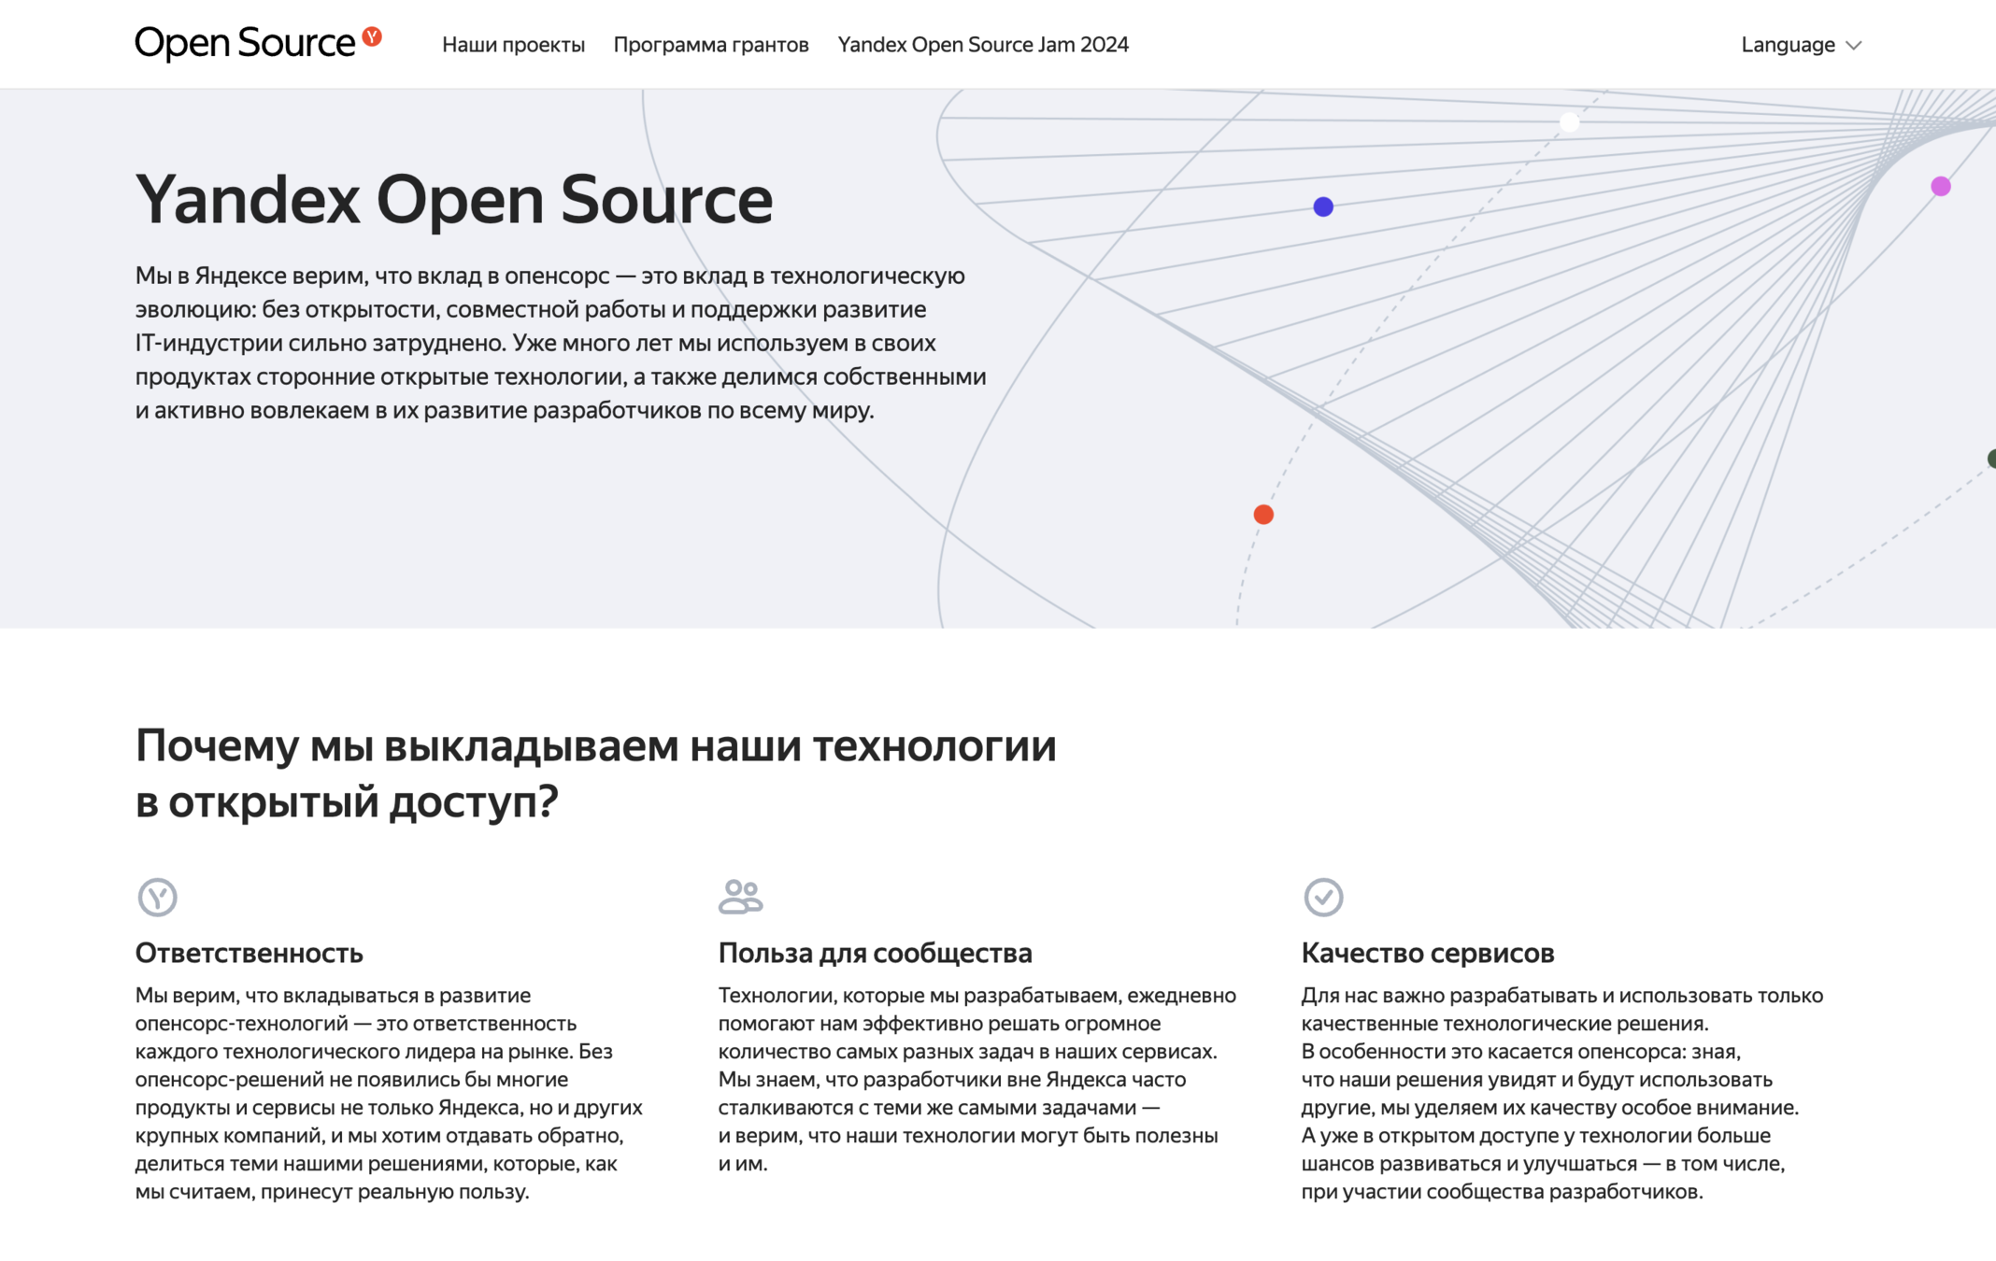This screenshot has height=1261, width=1996.
Task: Click the checkmark circle quality icon
Action: [1323, 897]
